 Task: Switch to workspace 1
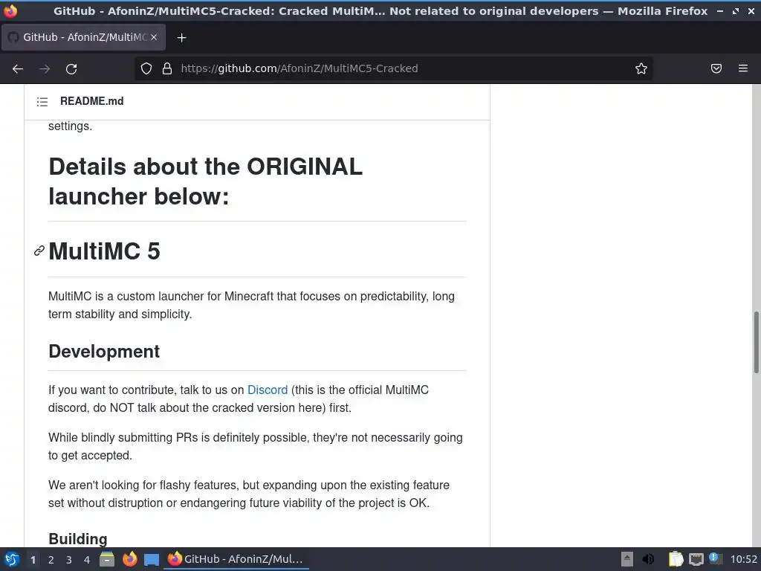pos(33,560)
